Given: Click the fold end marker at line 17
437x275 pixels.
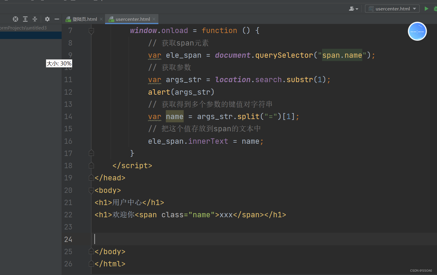Looking at the screenshot, I should click(91, 153).
